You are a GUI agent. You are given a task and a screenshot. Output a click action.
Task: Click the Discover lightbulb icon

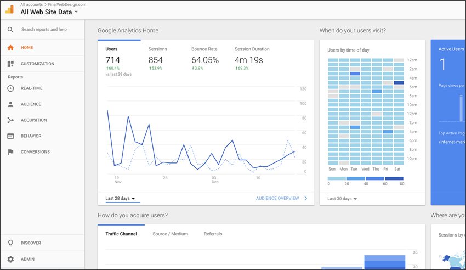click(x=10, y=243)
